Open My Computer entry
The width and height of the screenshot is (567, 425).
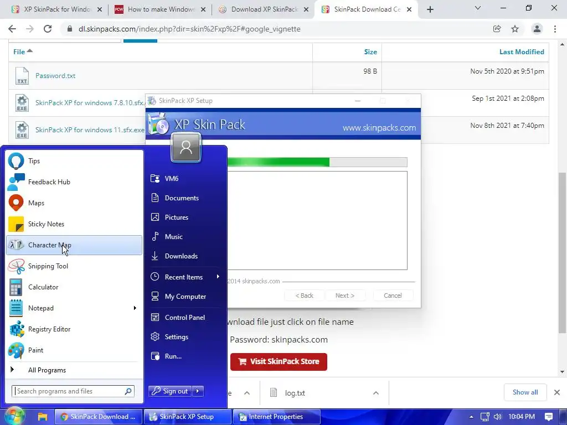(x=185, y=297)
